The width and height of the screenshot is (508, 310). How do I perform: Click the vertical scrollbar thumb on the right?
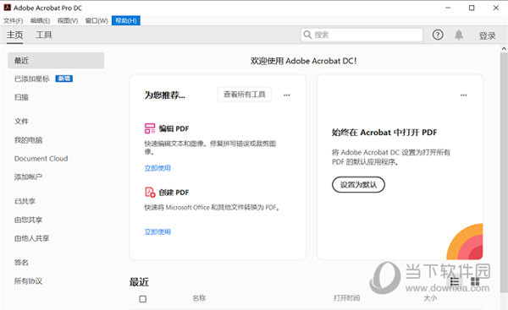tap(504, 171)
